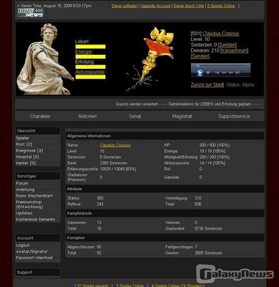Click the Geplündert value 5716 Sesterzen
Viewport: 279px width, 287px height.
(x=208, y=229)
